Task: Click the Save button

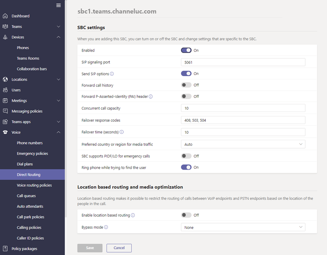Action: pyautogui.click(x=90, y=248)
